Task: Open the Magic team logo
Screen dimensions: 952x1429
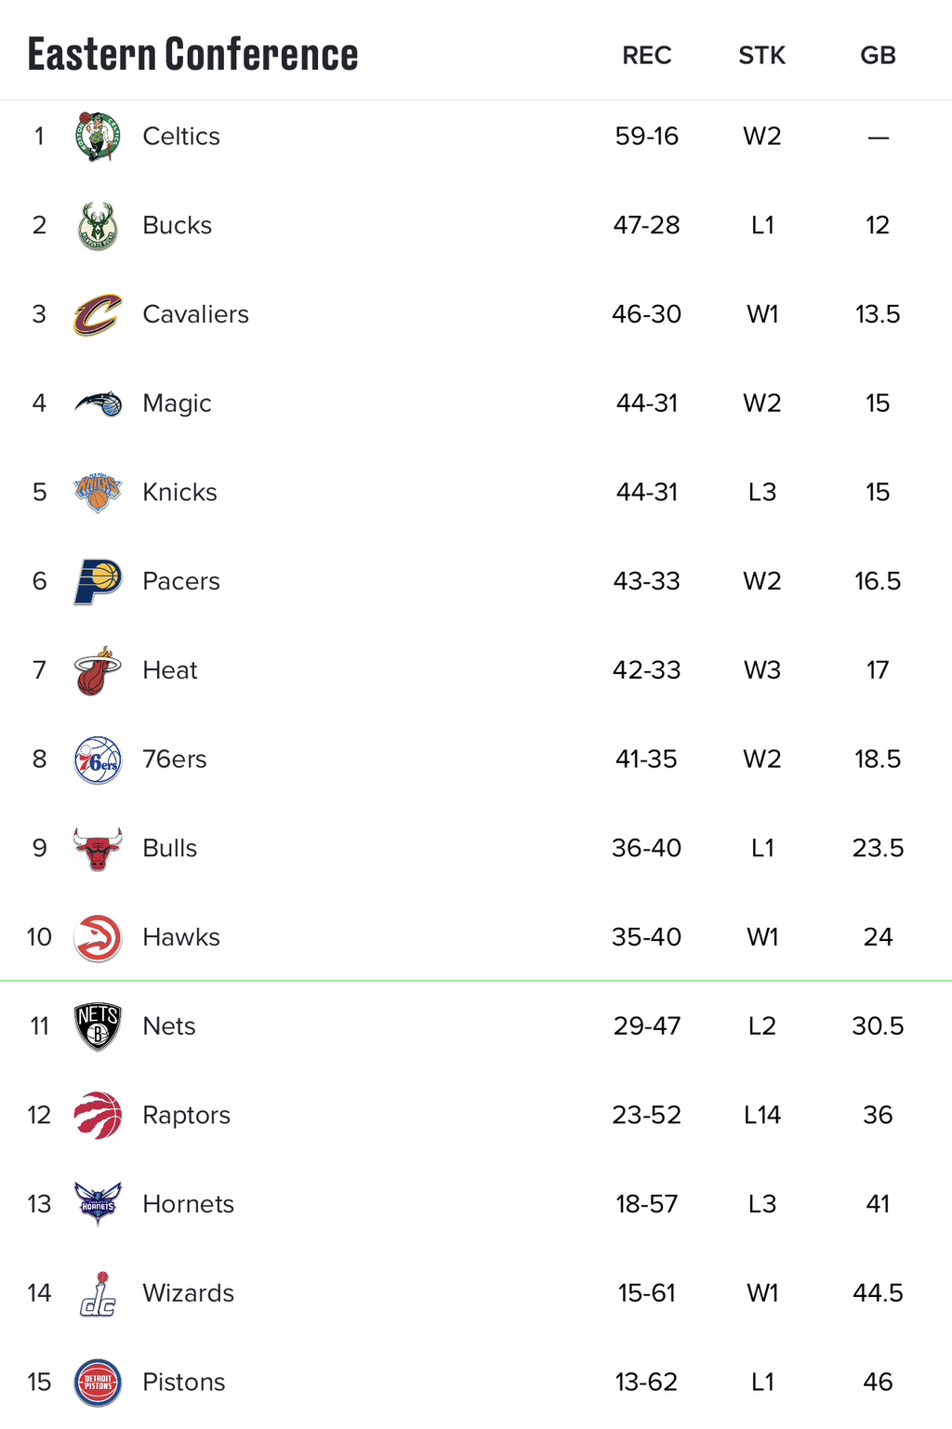Action: click(x=98, y=404)
